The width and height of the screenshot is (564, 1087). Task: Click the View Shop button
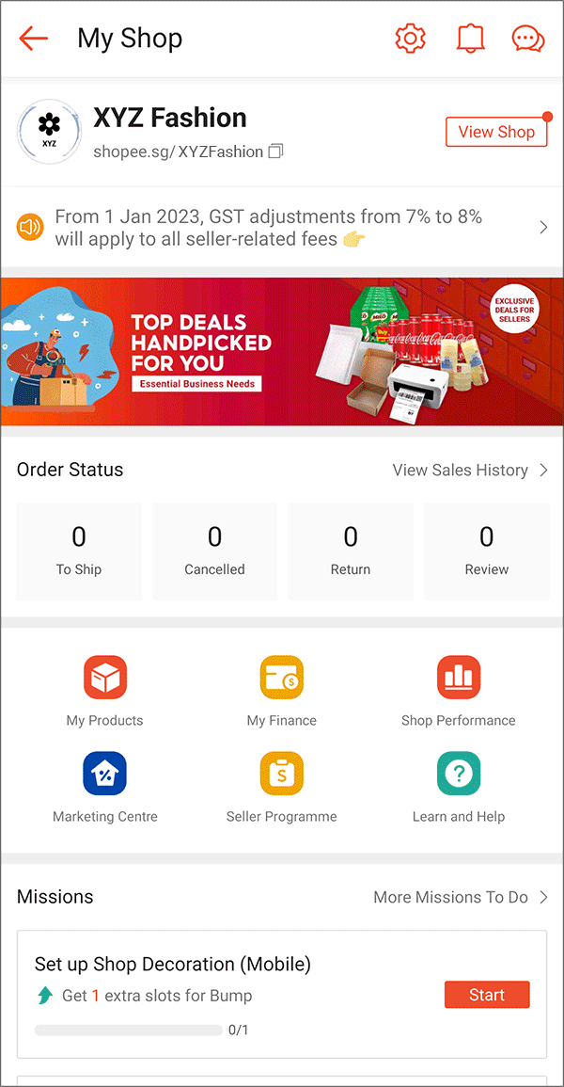pos(496,132)
